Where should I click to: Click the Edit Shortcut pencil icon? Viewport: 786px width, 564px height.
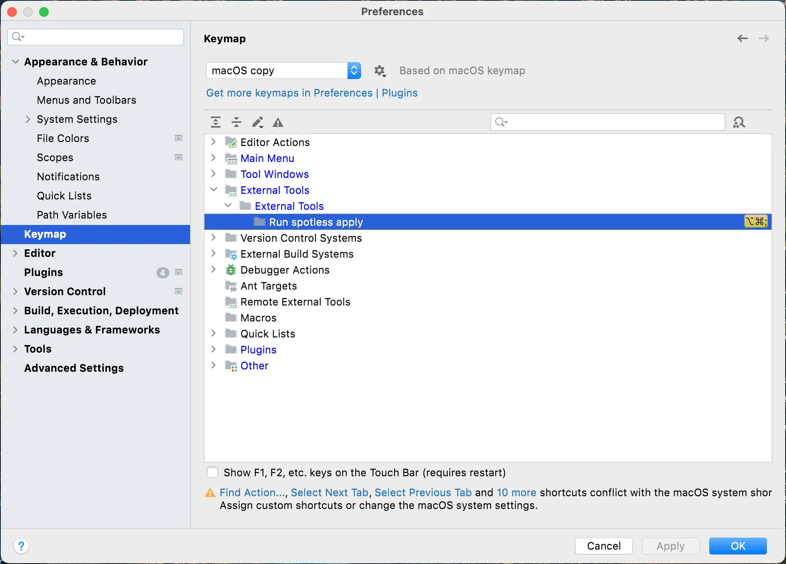coord(258,122)
